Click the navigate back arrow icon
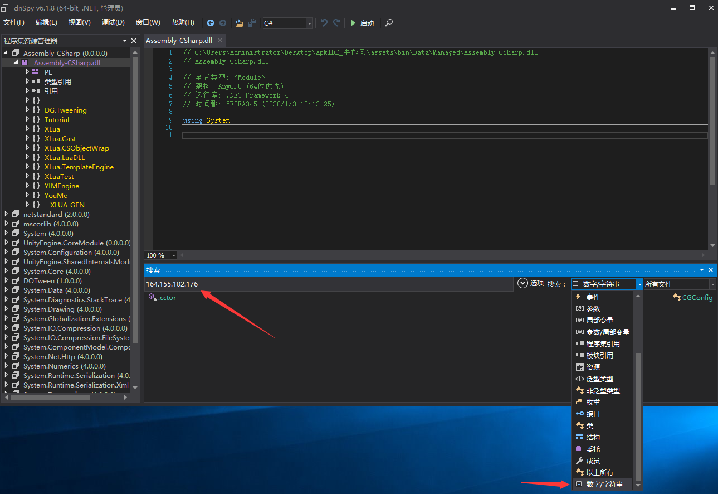The height and width of the screenshot is (494, 718). (211, 23)
